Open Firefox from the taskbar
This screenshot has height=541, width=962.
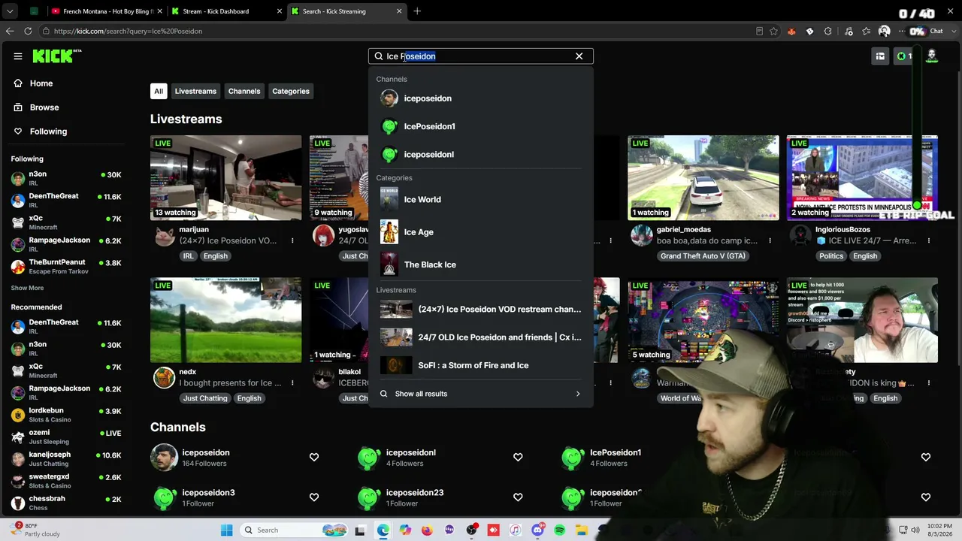427,530
